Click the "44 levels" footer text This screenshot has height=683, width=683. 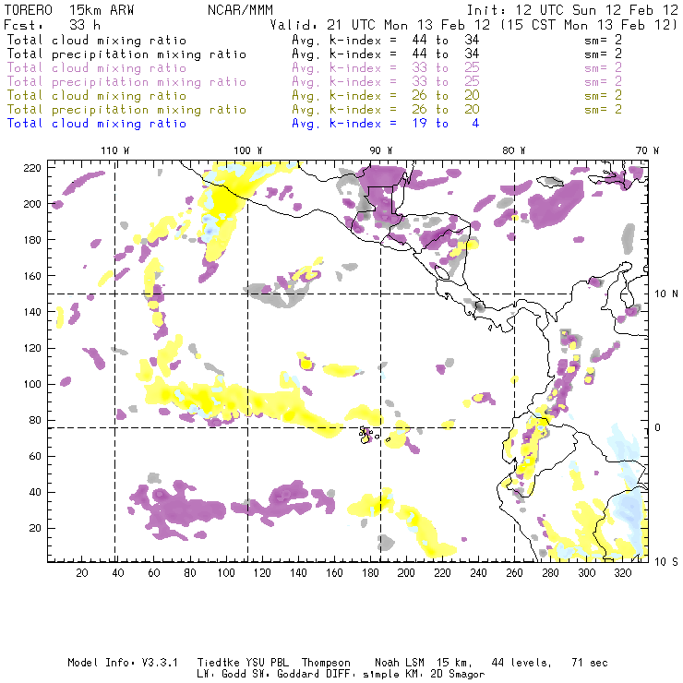(x=521, y=663)
